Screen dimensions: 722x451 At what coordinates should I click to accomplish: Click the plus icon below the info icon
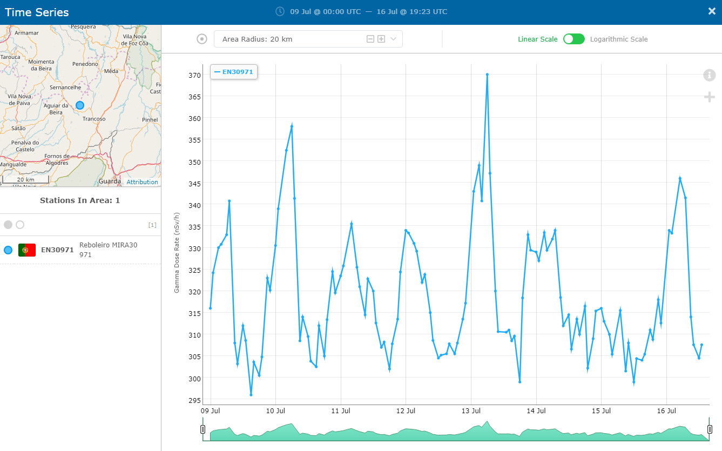pos(709,97)
